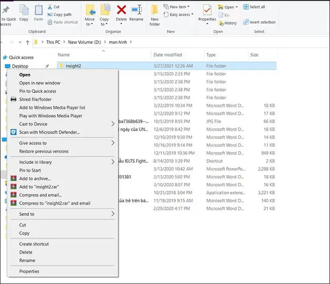Open the New item dropdown
The width and height of the screenshot is (330, 284).
pyautogui.click(x=188, y=7)
